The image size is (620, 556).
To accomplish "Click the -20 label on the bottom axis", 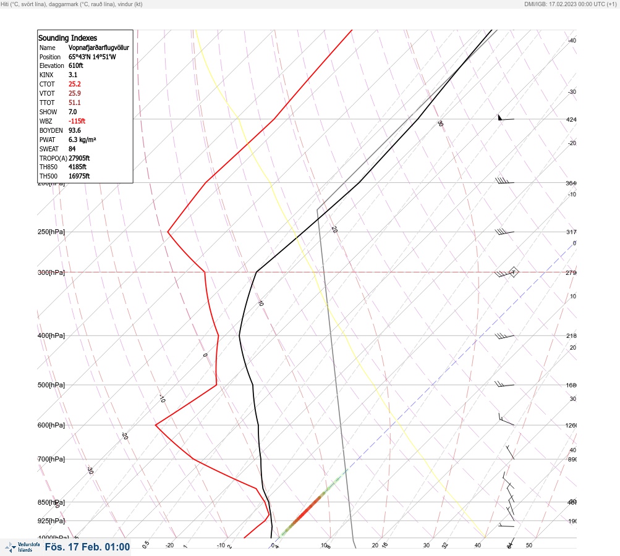I will pyautogui.click(x=169, y=545).
